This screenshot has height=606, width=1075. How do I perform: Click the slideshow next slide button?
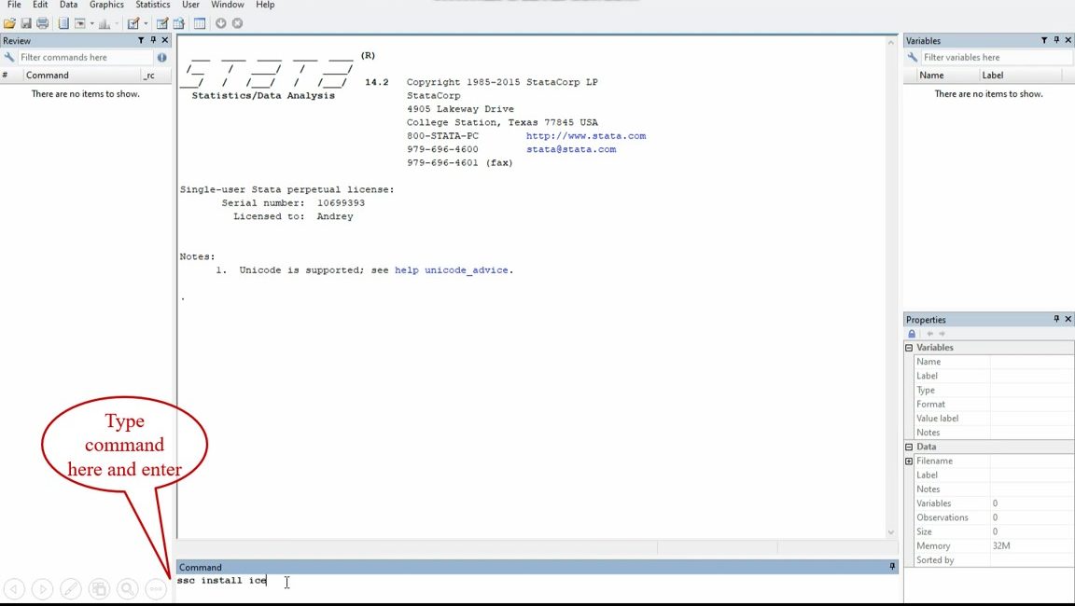[x=43, y=589]
